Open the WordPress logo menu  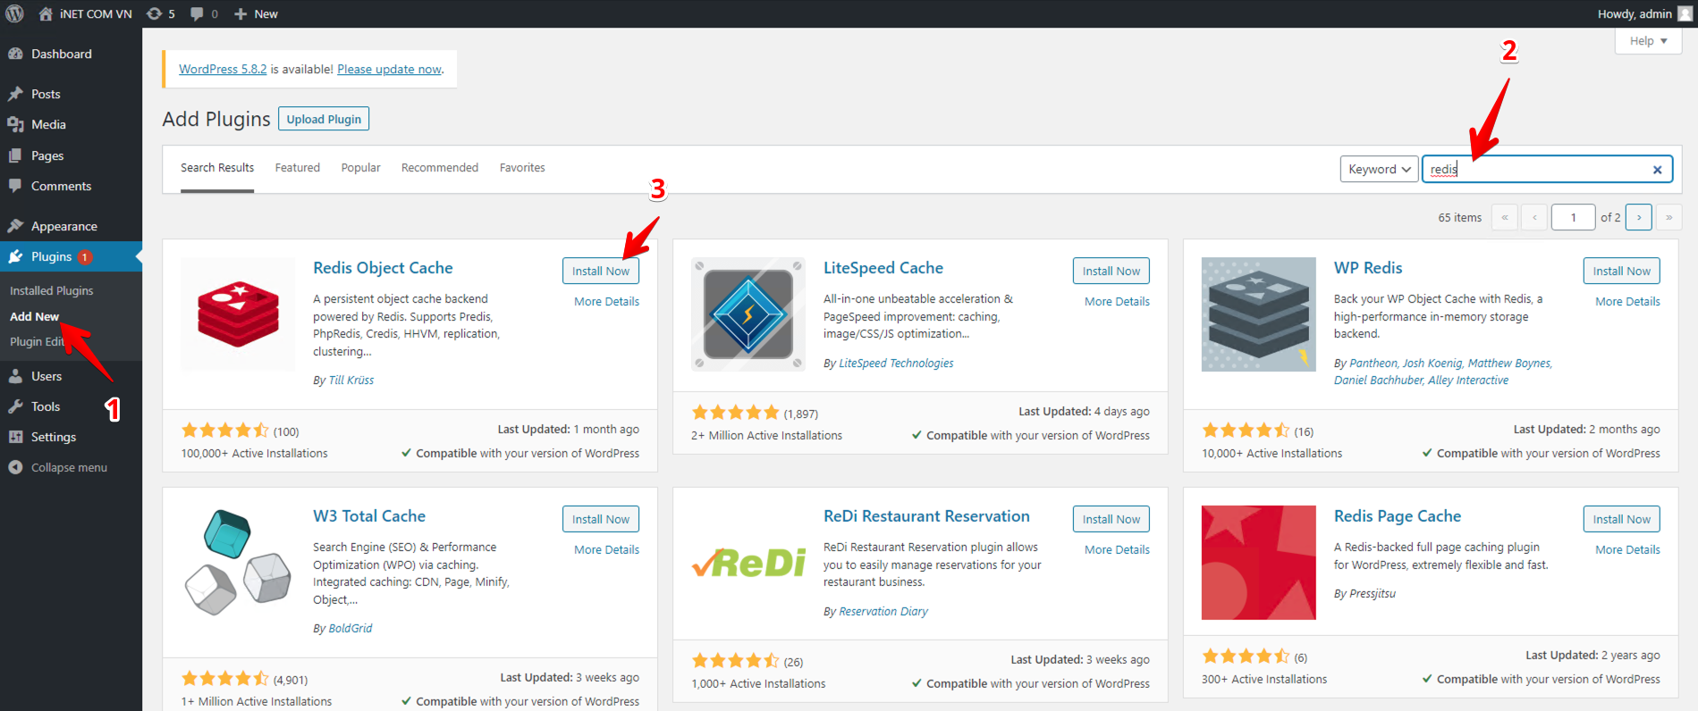pyautogui.click(x=15, y=13)
